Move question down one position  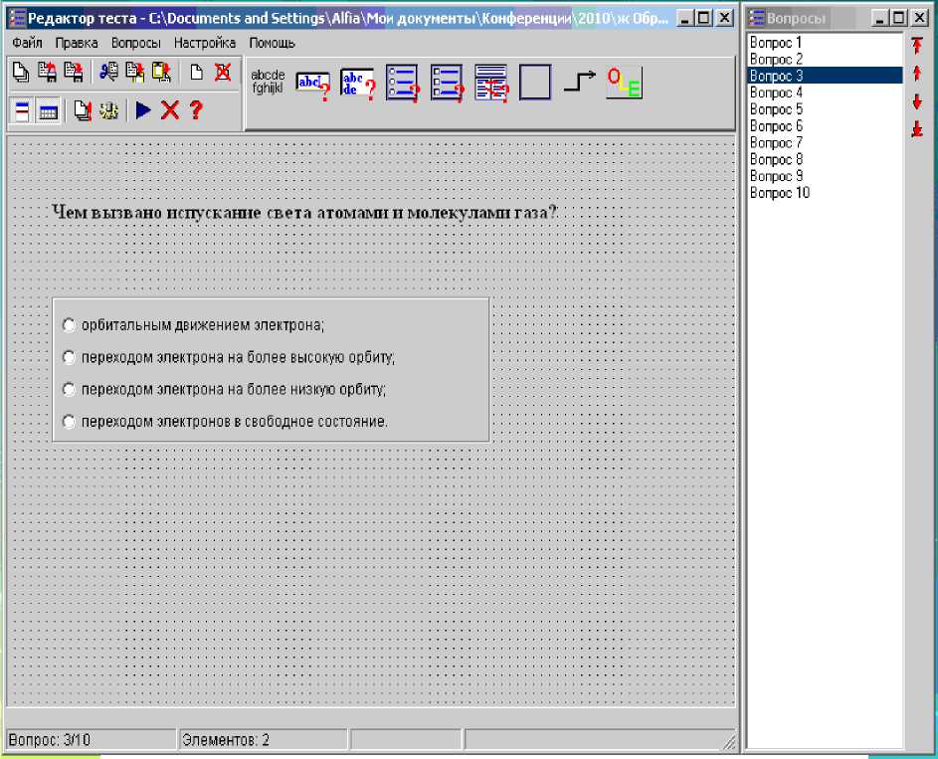tap(917, 102)
